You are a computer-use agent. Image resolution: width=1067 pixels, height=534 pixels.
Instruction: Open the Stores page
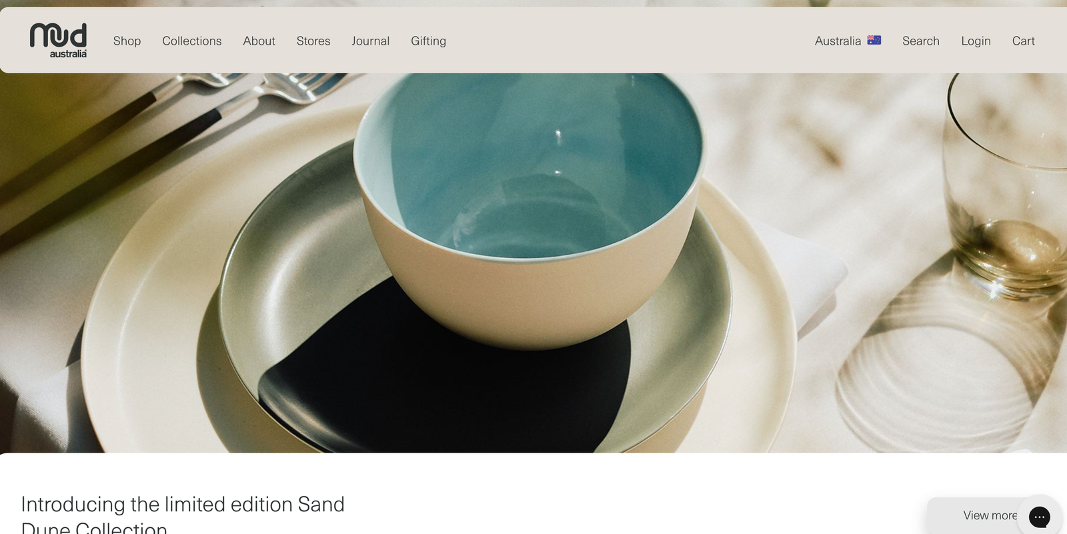(x=313, y=41)
